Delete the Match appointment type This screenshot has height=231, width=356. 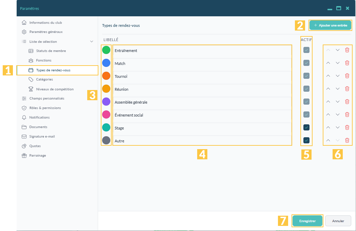347,63
